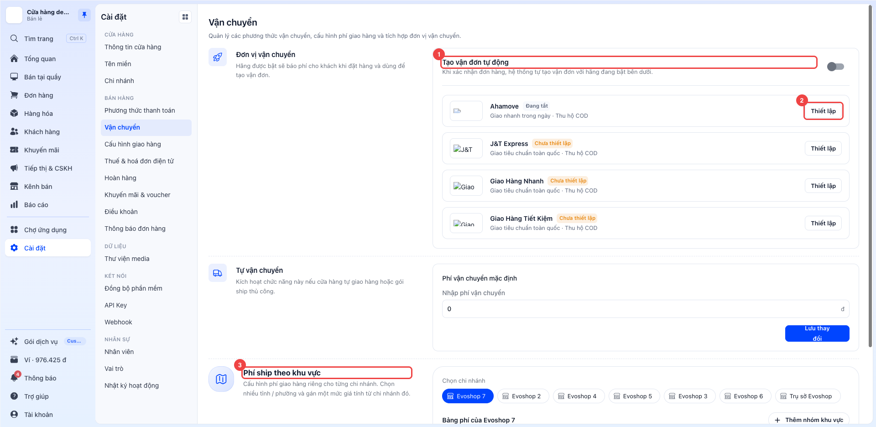Go to Cấu hình giao hàng settings
The image size is (876, 427).
[x=146, y=145]
